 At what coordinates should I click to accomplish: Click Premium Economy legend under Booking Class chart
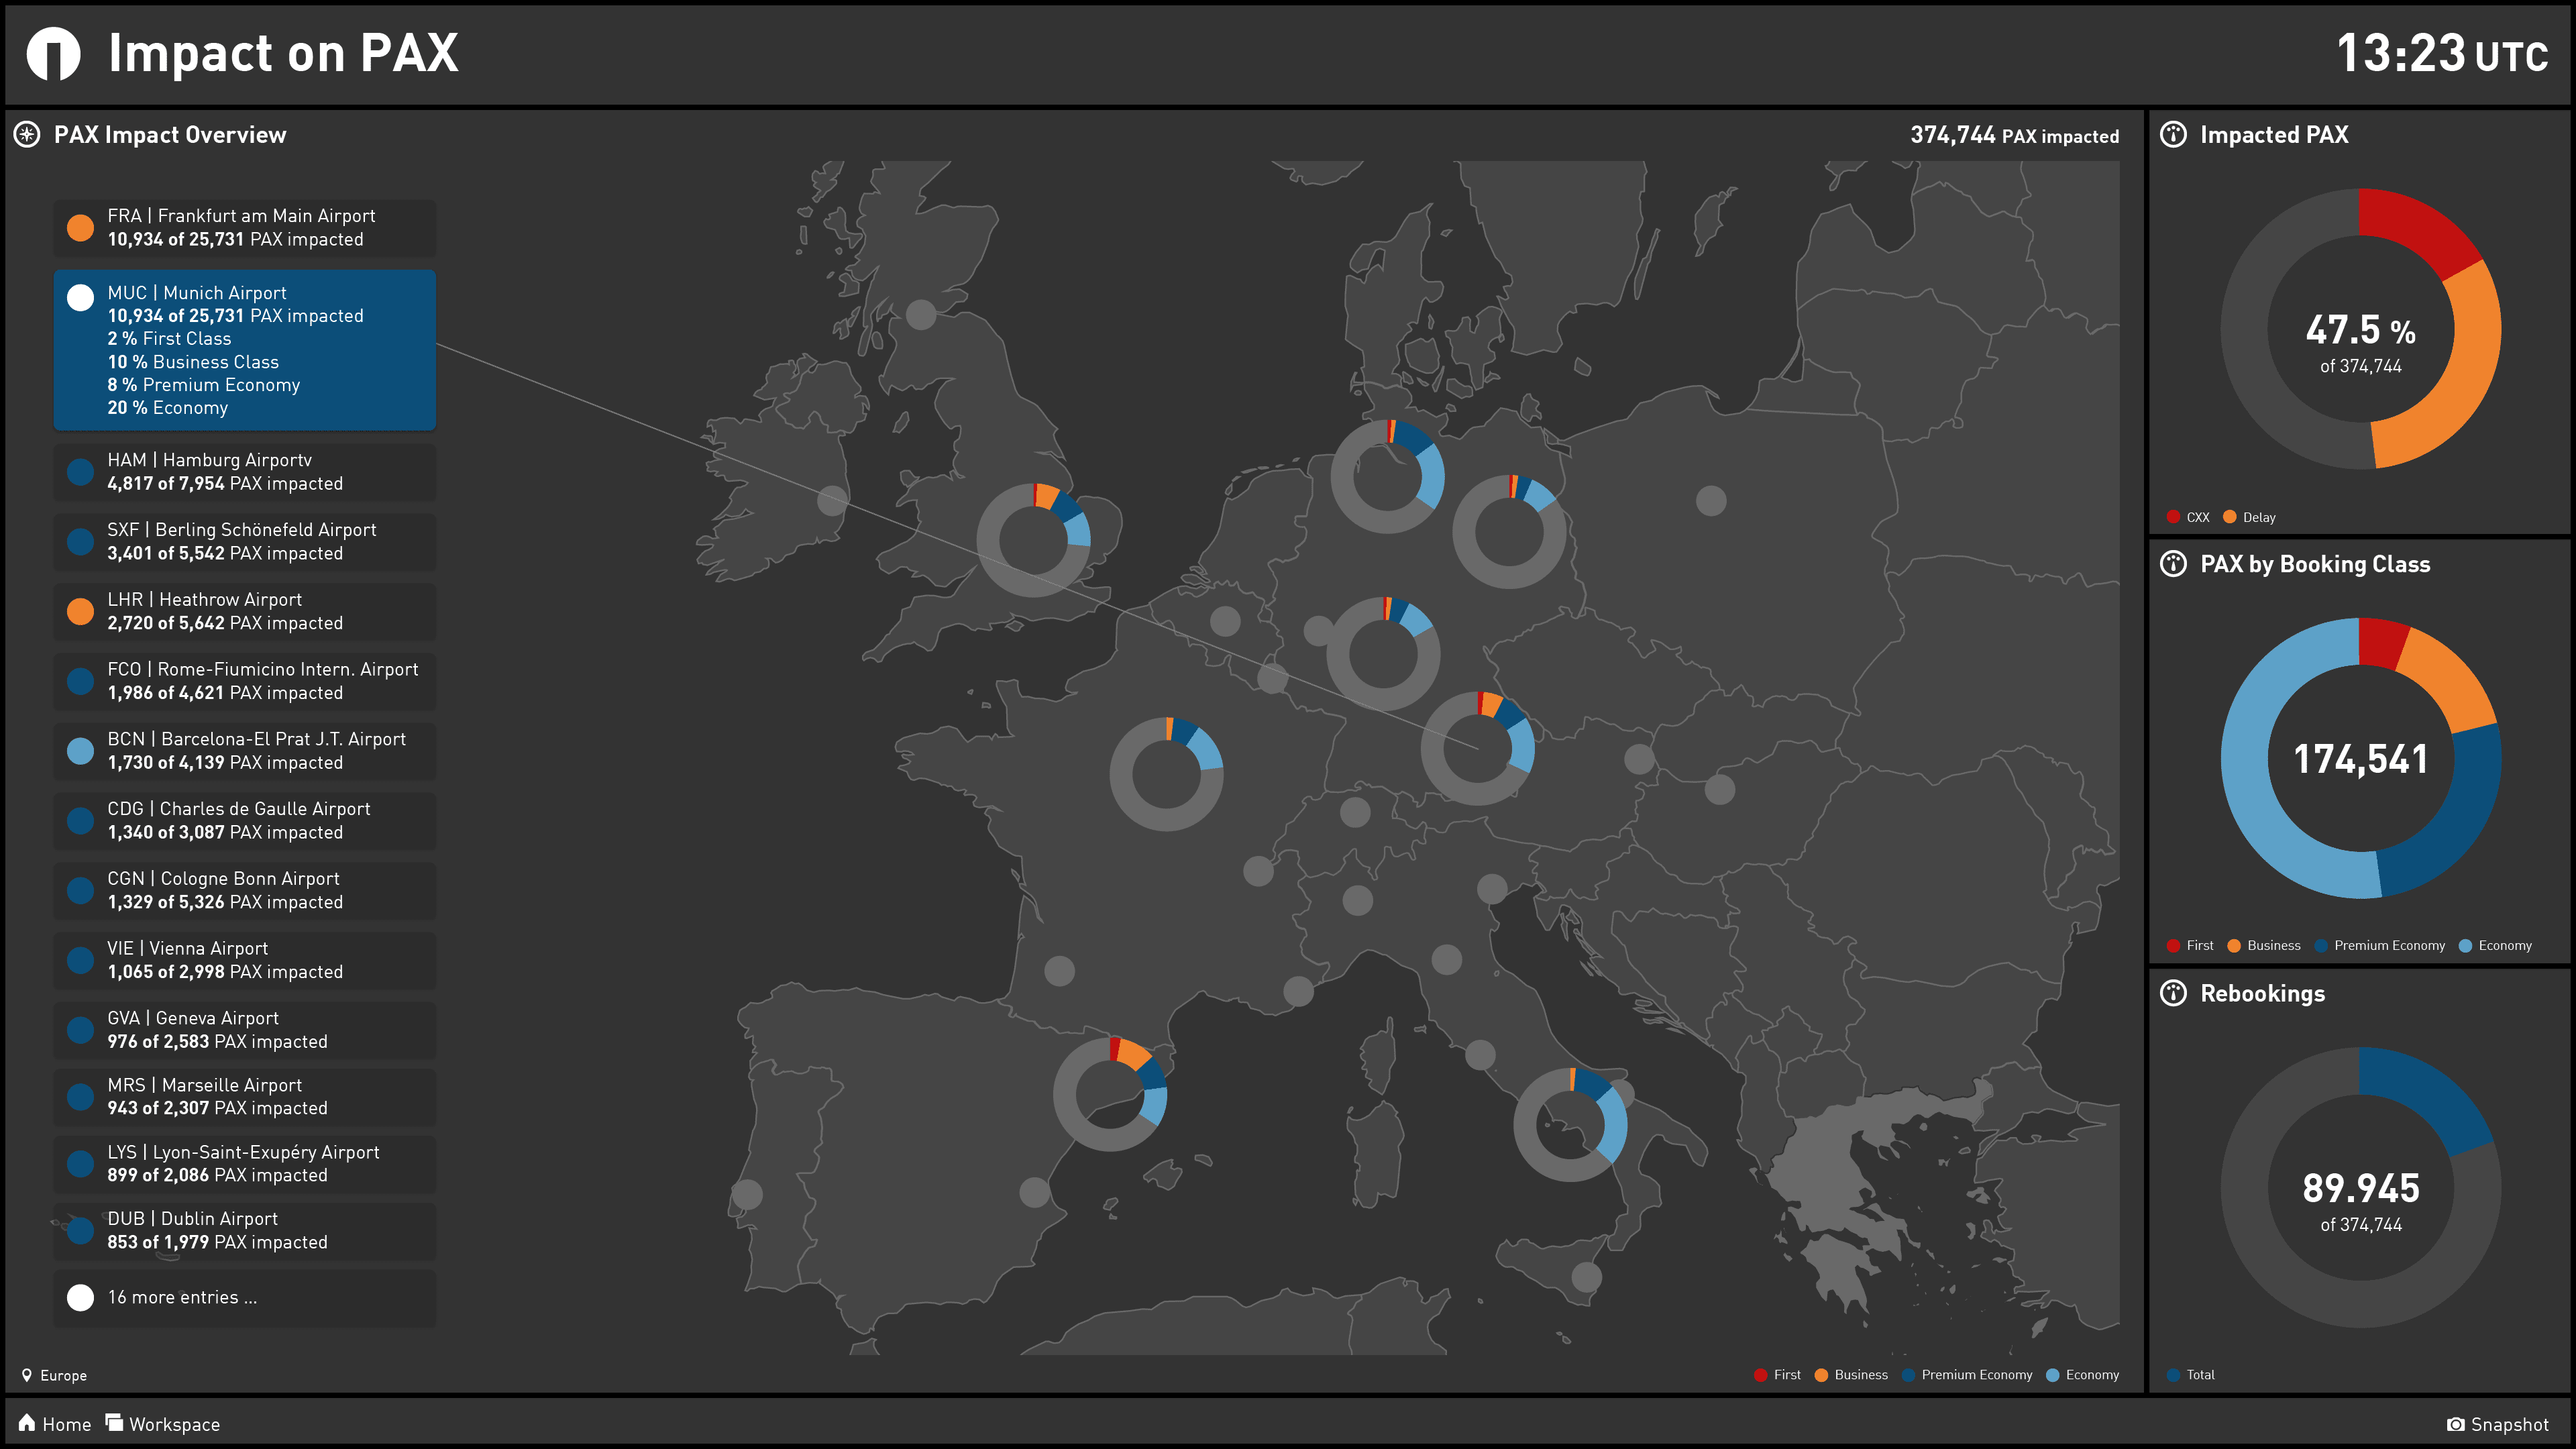pyautogui.click(x=2379, y=946)
